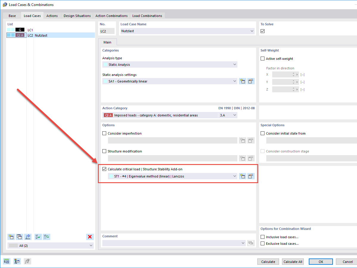Enable the Active self-weight option
This screenshot has width=357, height=268.
[x=262, y=58]
